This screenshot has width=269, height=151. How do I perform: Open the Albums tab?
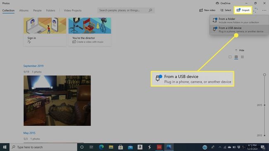[x=24, y=10]
